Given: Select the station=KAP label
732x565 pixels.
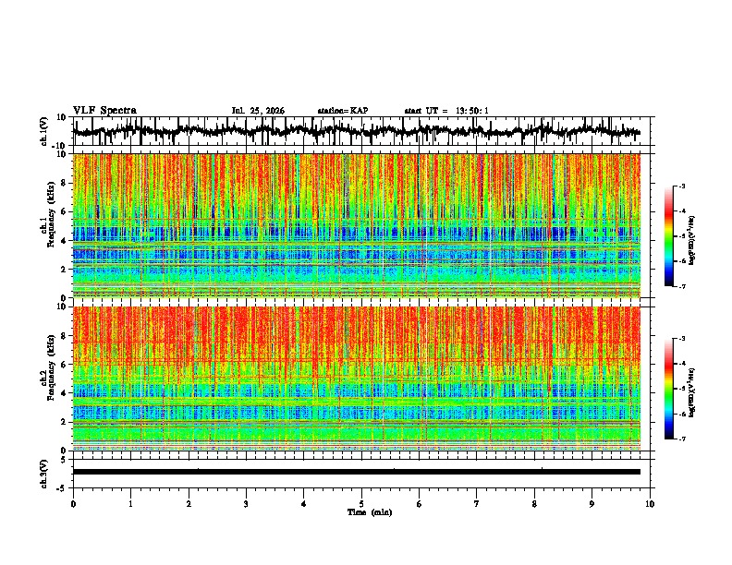Looking at the screenshot, I should point(343,111).
